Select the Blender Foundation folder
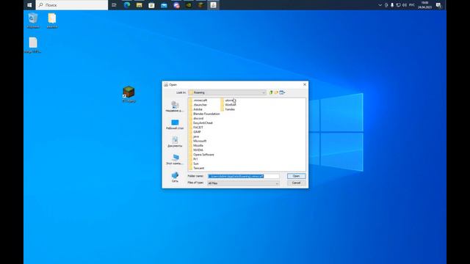 coord(204,114)
